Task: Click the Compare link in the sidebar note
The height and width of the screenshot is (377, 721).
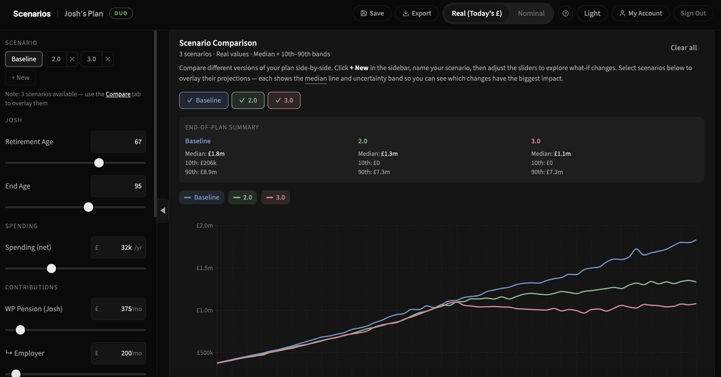Action: (x=118, y=94)
